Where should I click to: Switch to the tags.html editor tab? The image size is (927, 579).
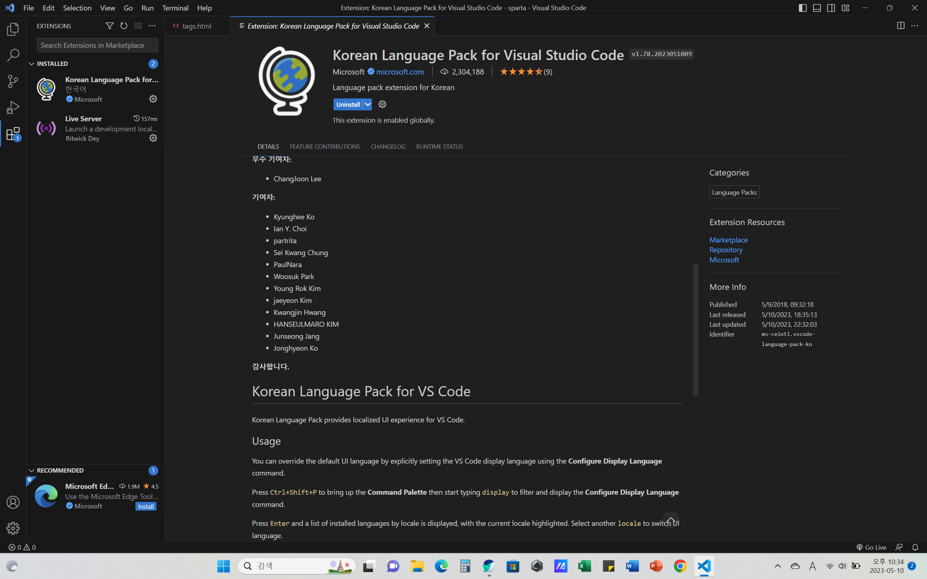pos(197,26)
